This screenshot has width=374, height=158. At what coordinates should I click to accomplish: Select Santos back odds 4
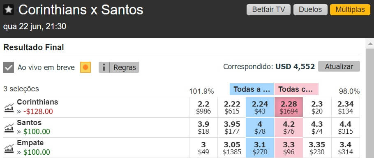click(260, 128)
